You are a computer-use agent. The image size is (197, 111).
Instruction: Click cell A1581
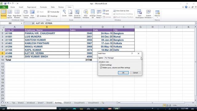[14, 37]
